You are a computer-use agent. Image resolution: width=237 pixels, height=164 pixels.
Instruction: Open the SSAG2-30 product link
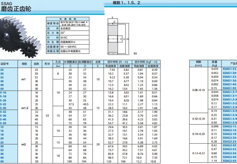pos(229,145)
